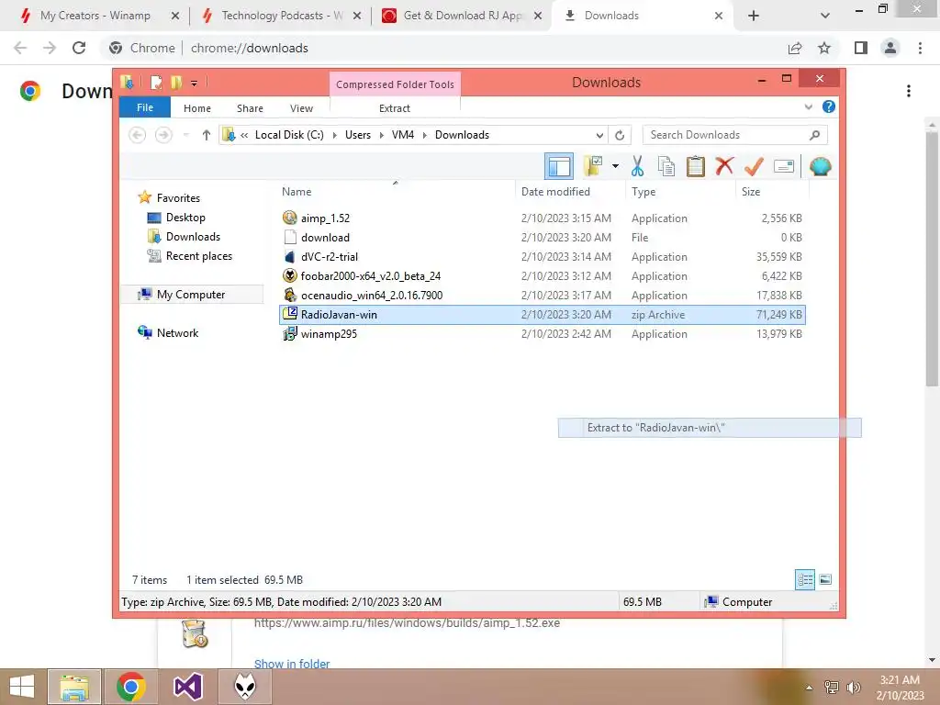Click the Email envelope toolbar icon
The height and width of the screenshot is (705, 940).
(784, 166)
